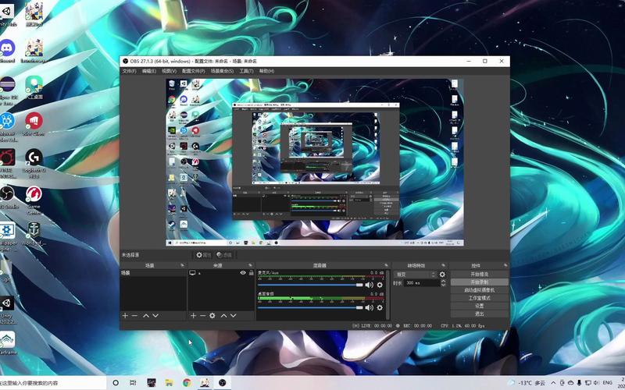This screenshot has height=390, width=625.
Task: Open settings gear for 桌面音频 audio channel
Action: (380, 307)
